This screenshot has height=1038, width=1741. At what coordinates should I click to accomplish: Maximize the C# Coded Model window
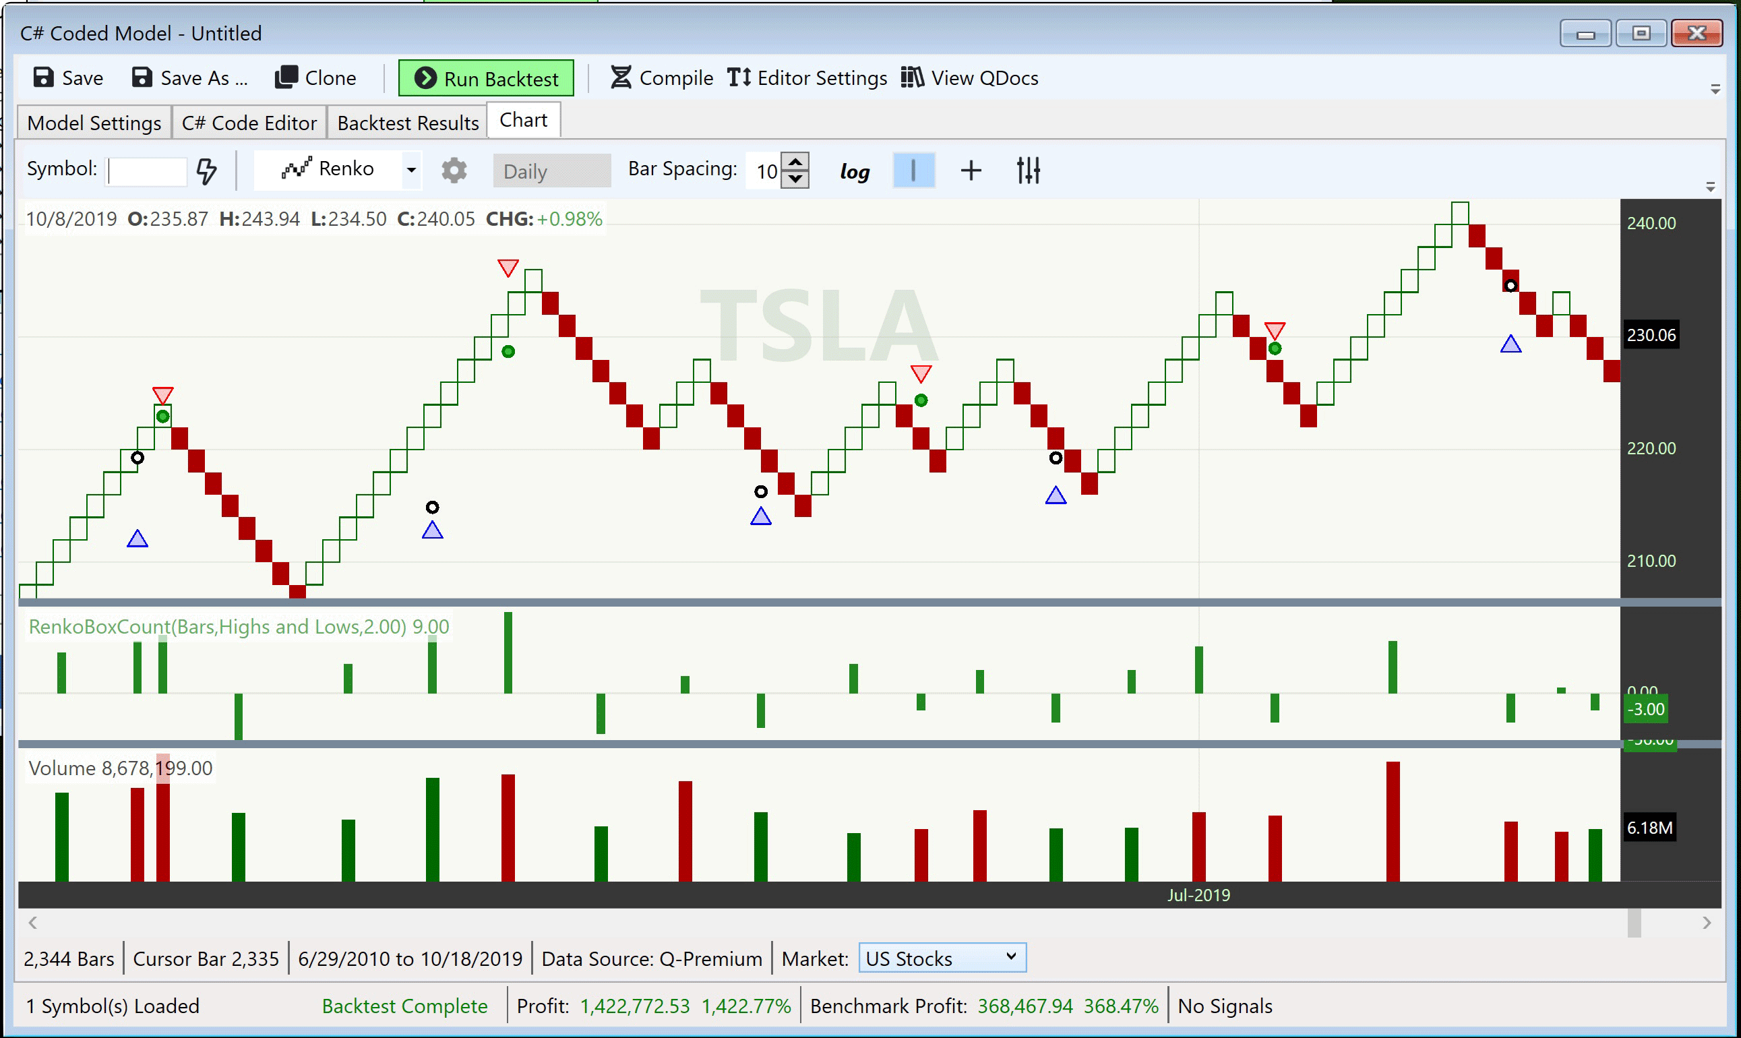coord(1641,34)
